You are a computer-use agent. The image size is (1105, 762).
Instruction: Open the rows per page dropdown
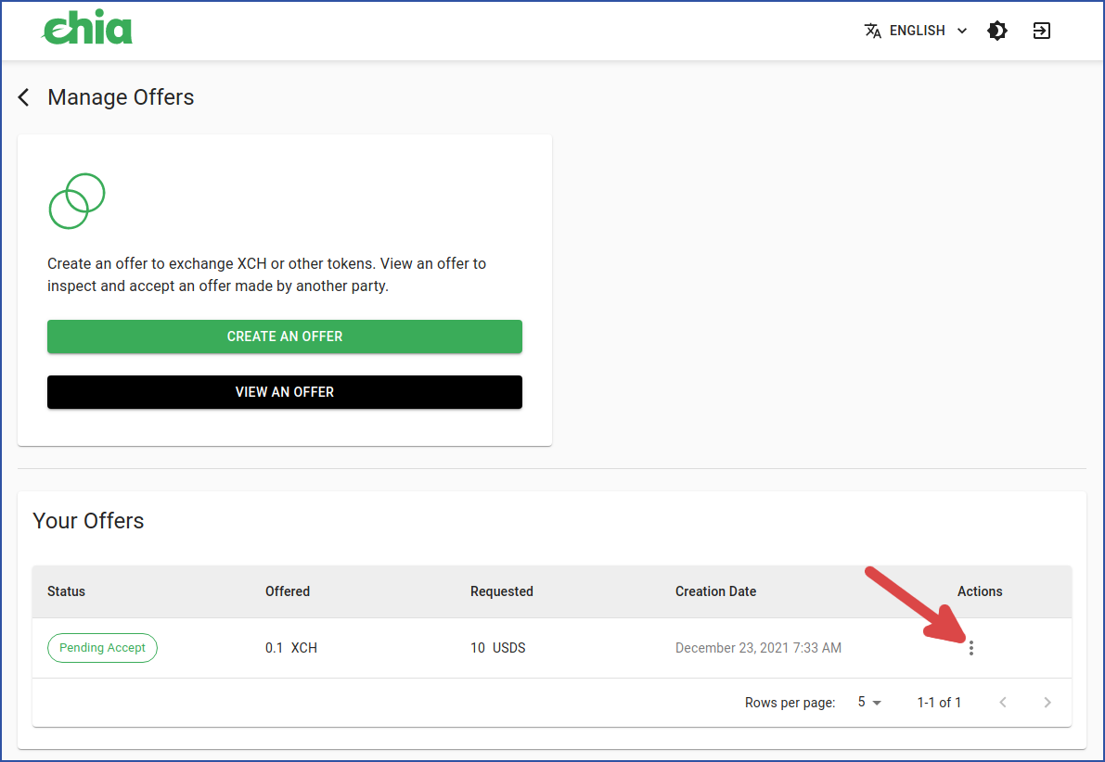pyautogui.click(x=869, y=702)
